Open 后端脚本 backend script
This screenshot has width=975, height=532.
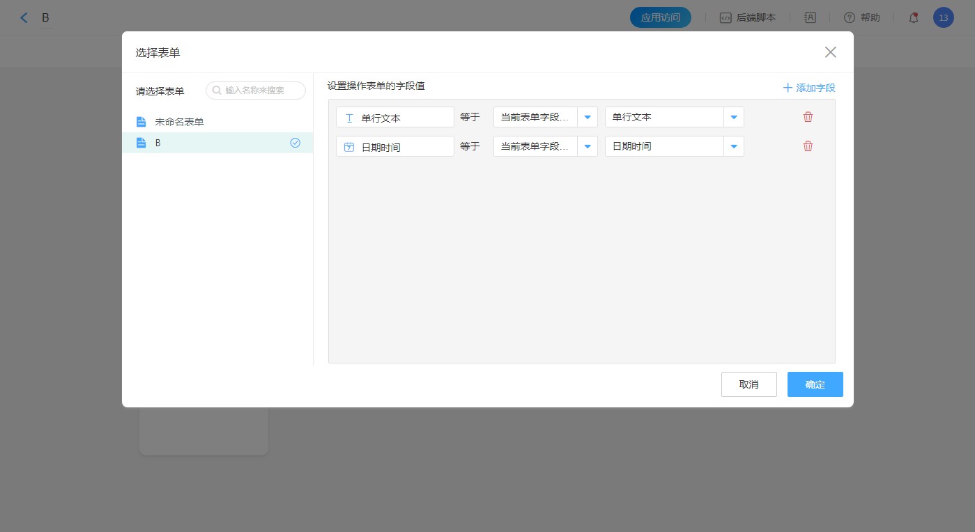coord(748,18)
